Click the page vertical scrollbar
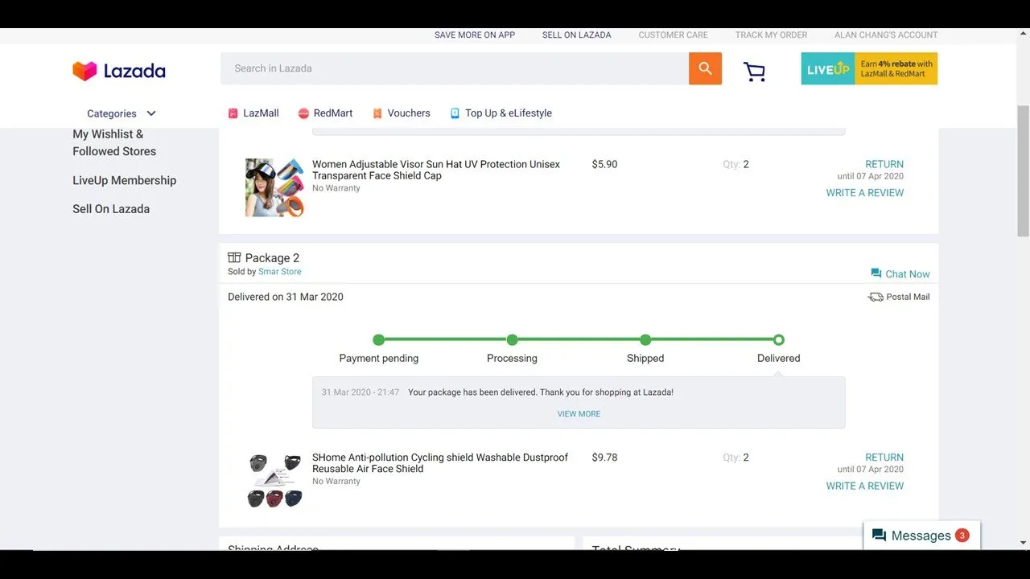The width and height of the screenshot is (1030, 579). [1024, 170]
